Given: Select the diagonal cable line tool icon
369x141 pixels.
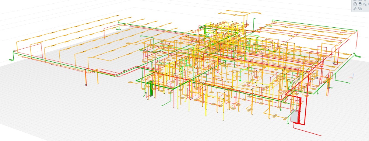Looking at the screenshot, I should (x=355, y=9).
